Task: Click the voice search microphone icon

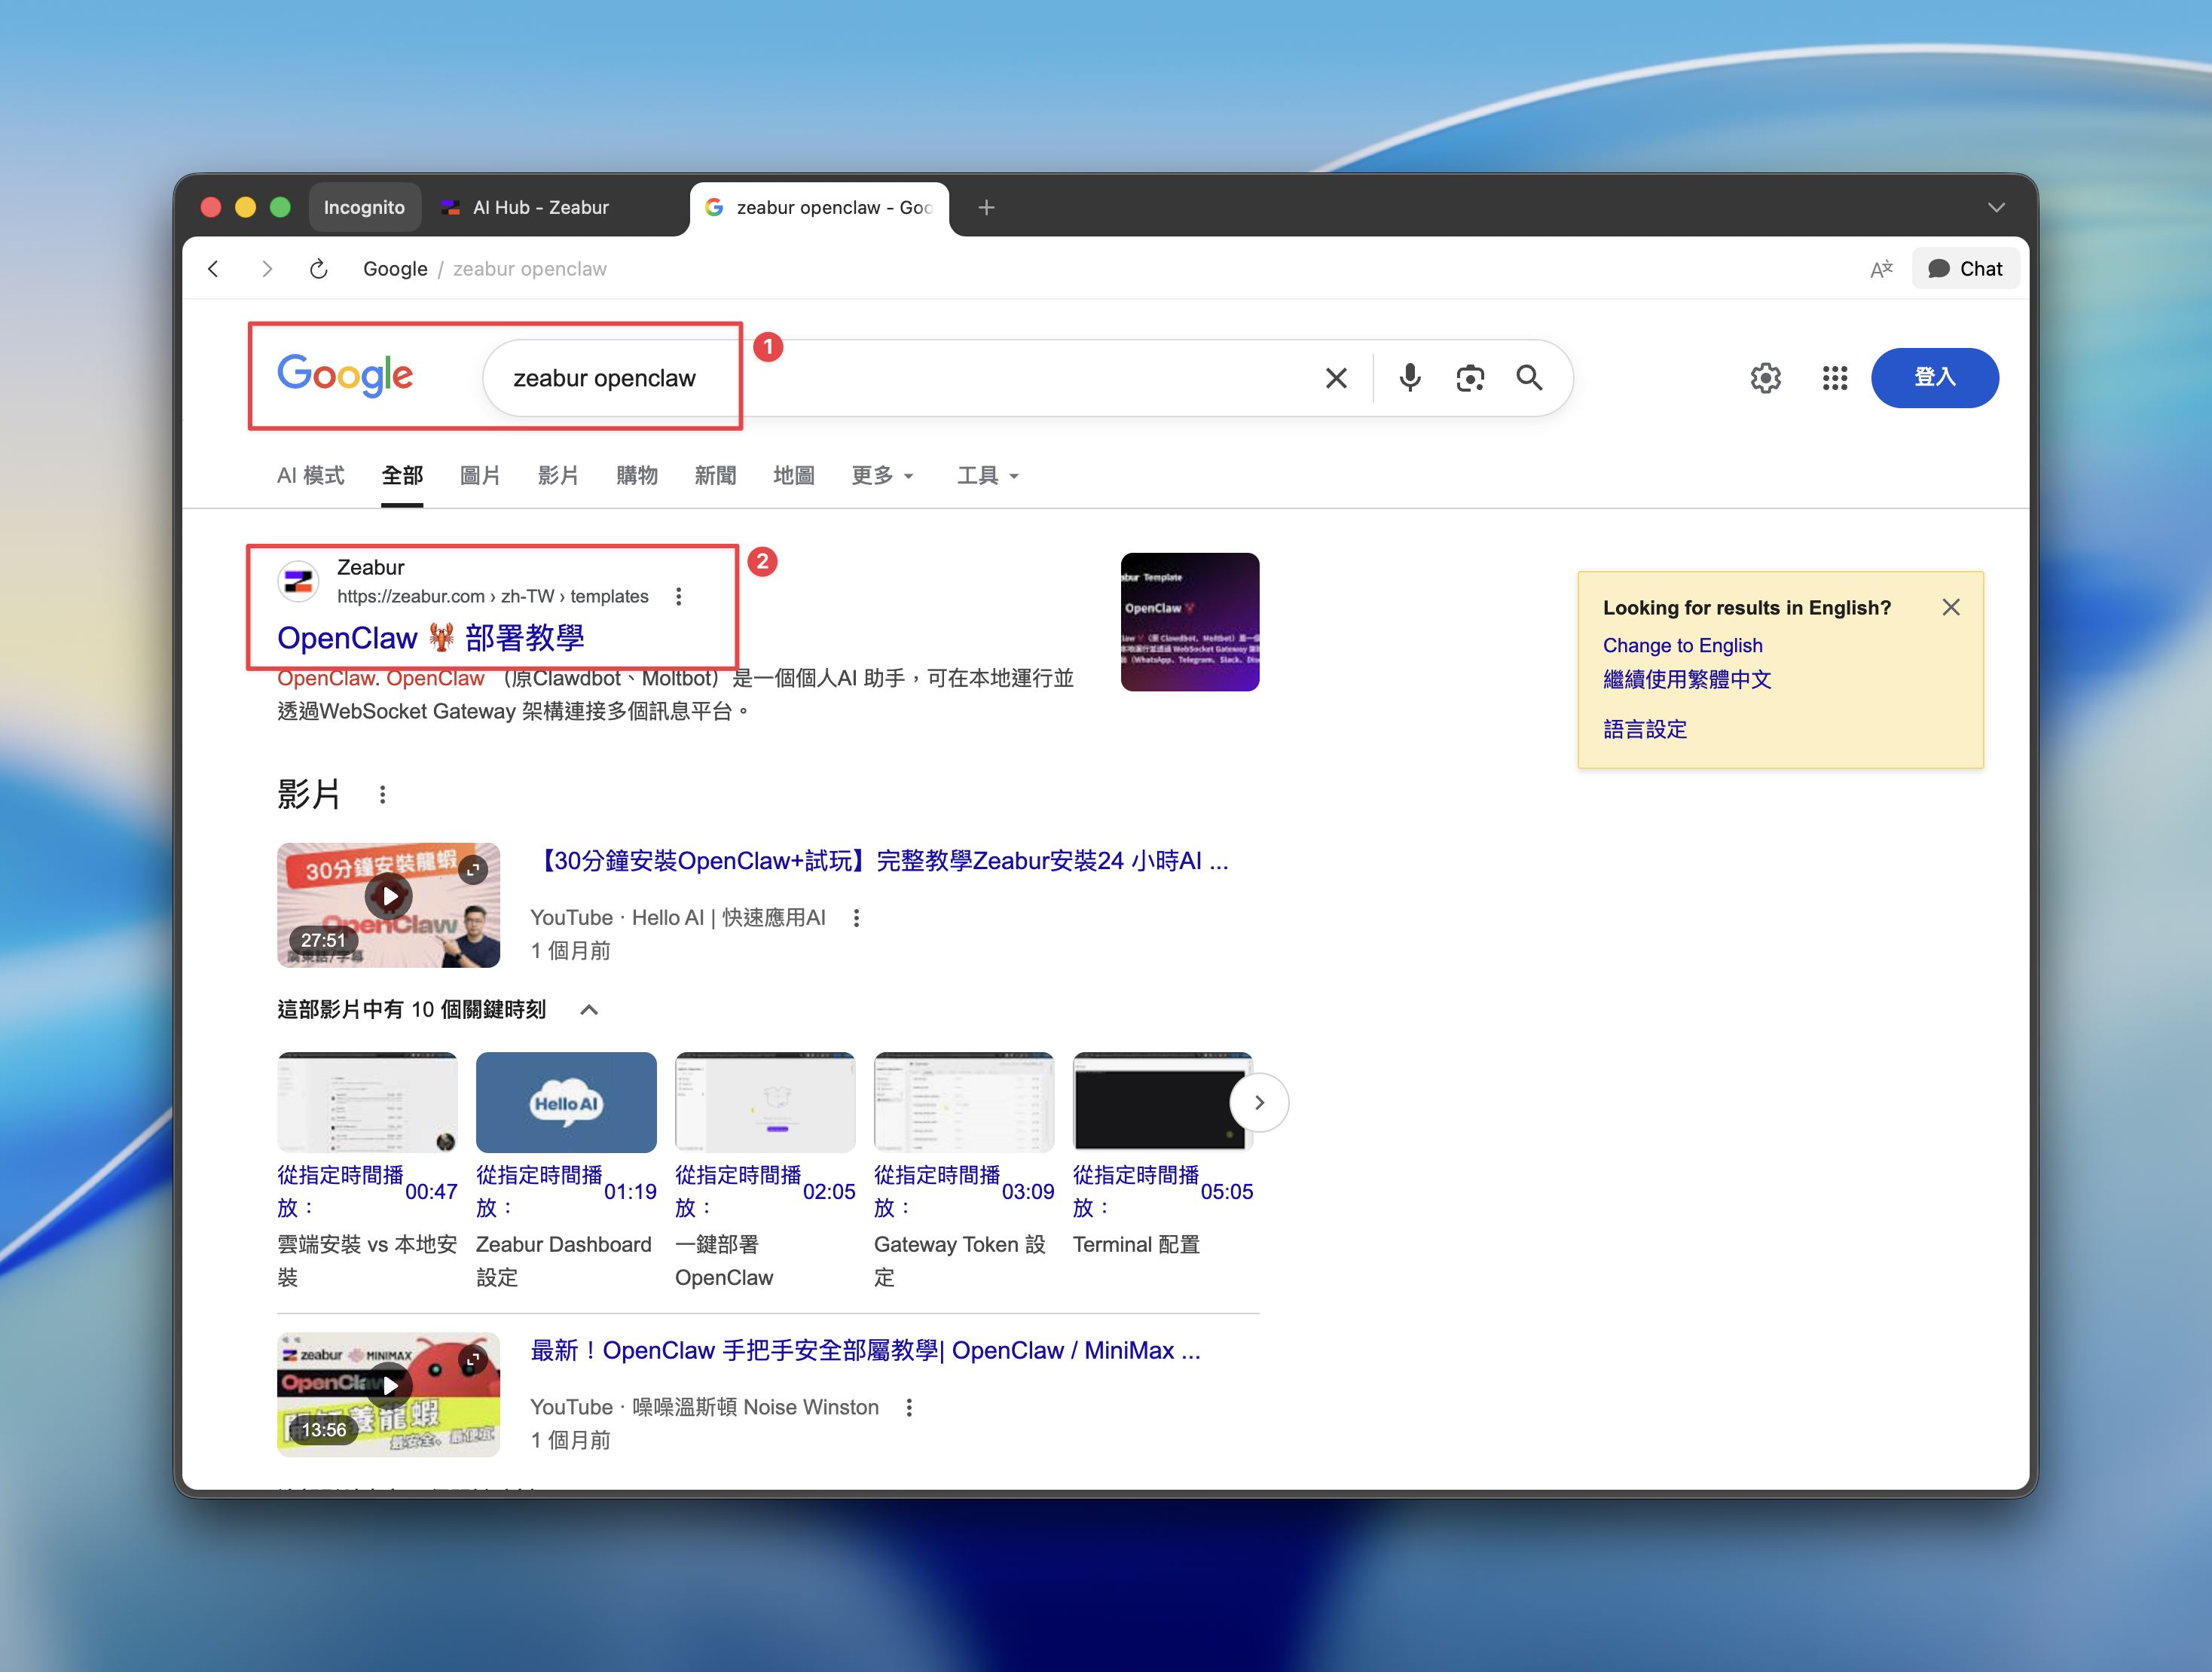Action: [1409, 378]
